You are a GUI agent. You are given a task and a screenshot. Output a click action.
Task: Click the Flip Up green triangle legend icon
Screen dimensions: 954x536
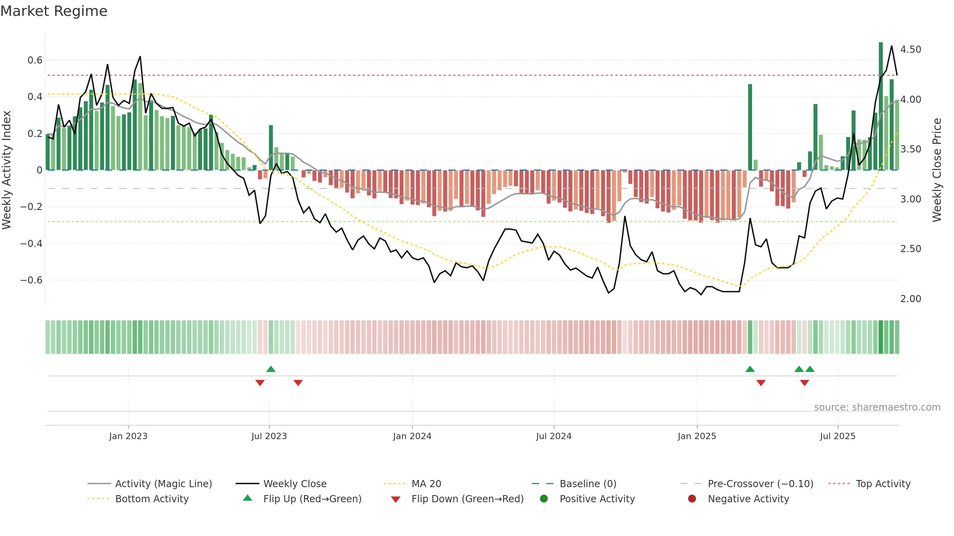tap(248, 498)
